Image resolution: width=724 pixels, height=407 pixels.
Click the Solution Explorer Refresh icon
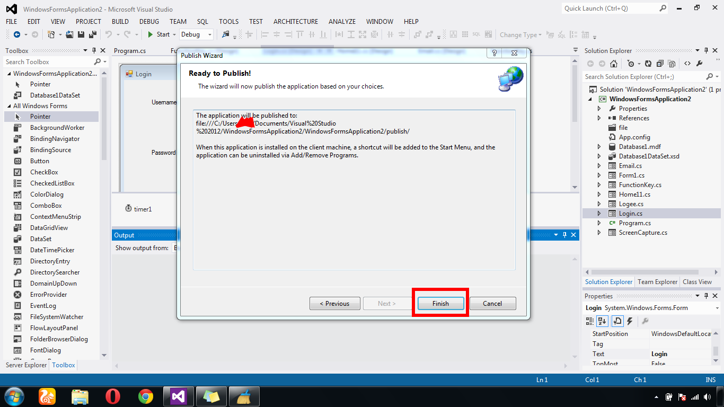tap(648, 64)
